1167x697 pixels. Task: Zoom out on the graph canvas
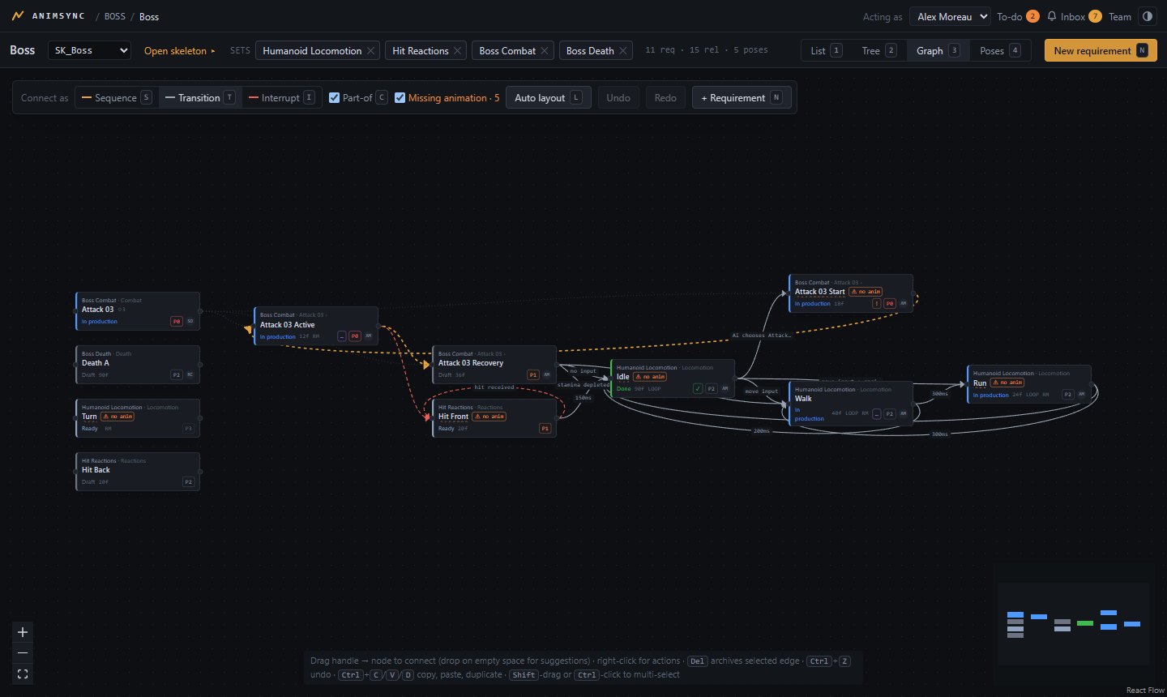click(23, 653)
